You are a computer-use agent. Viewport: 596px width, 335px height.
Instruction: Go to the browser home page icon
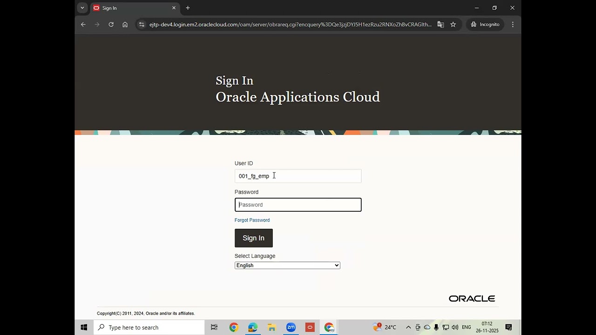click(x=125, y=24)
